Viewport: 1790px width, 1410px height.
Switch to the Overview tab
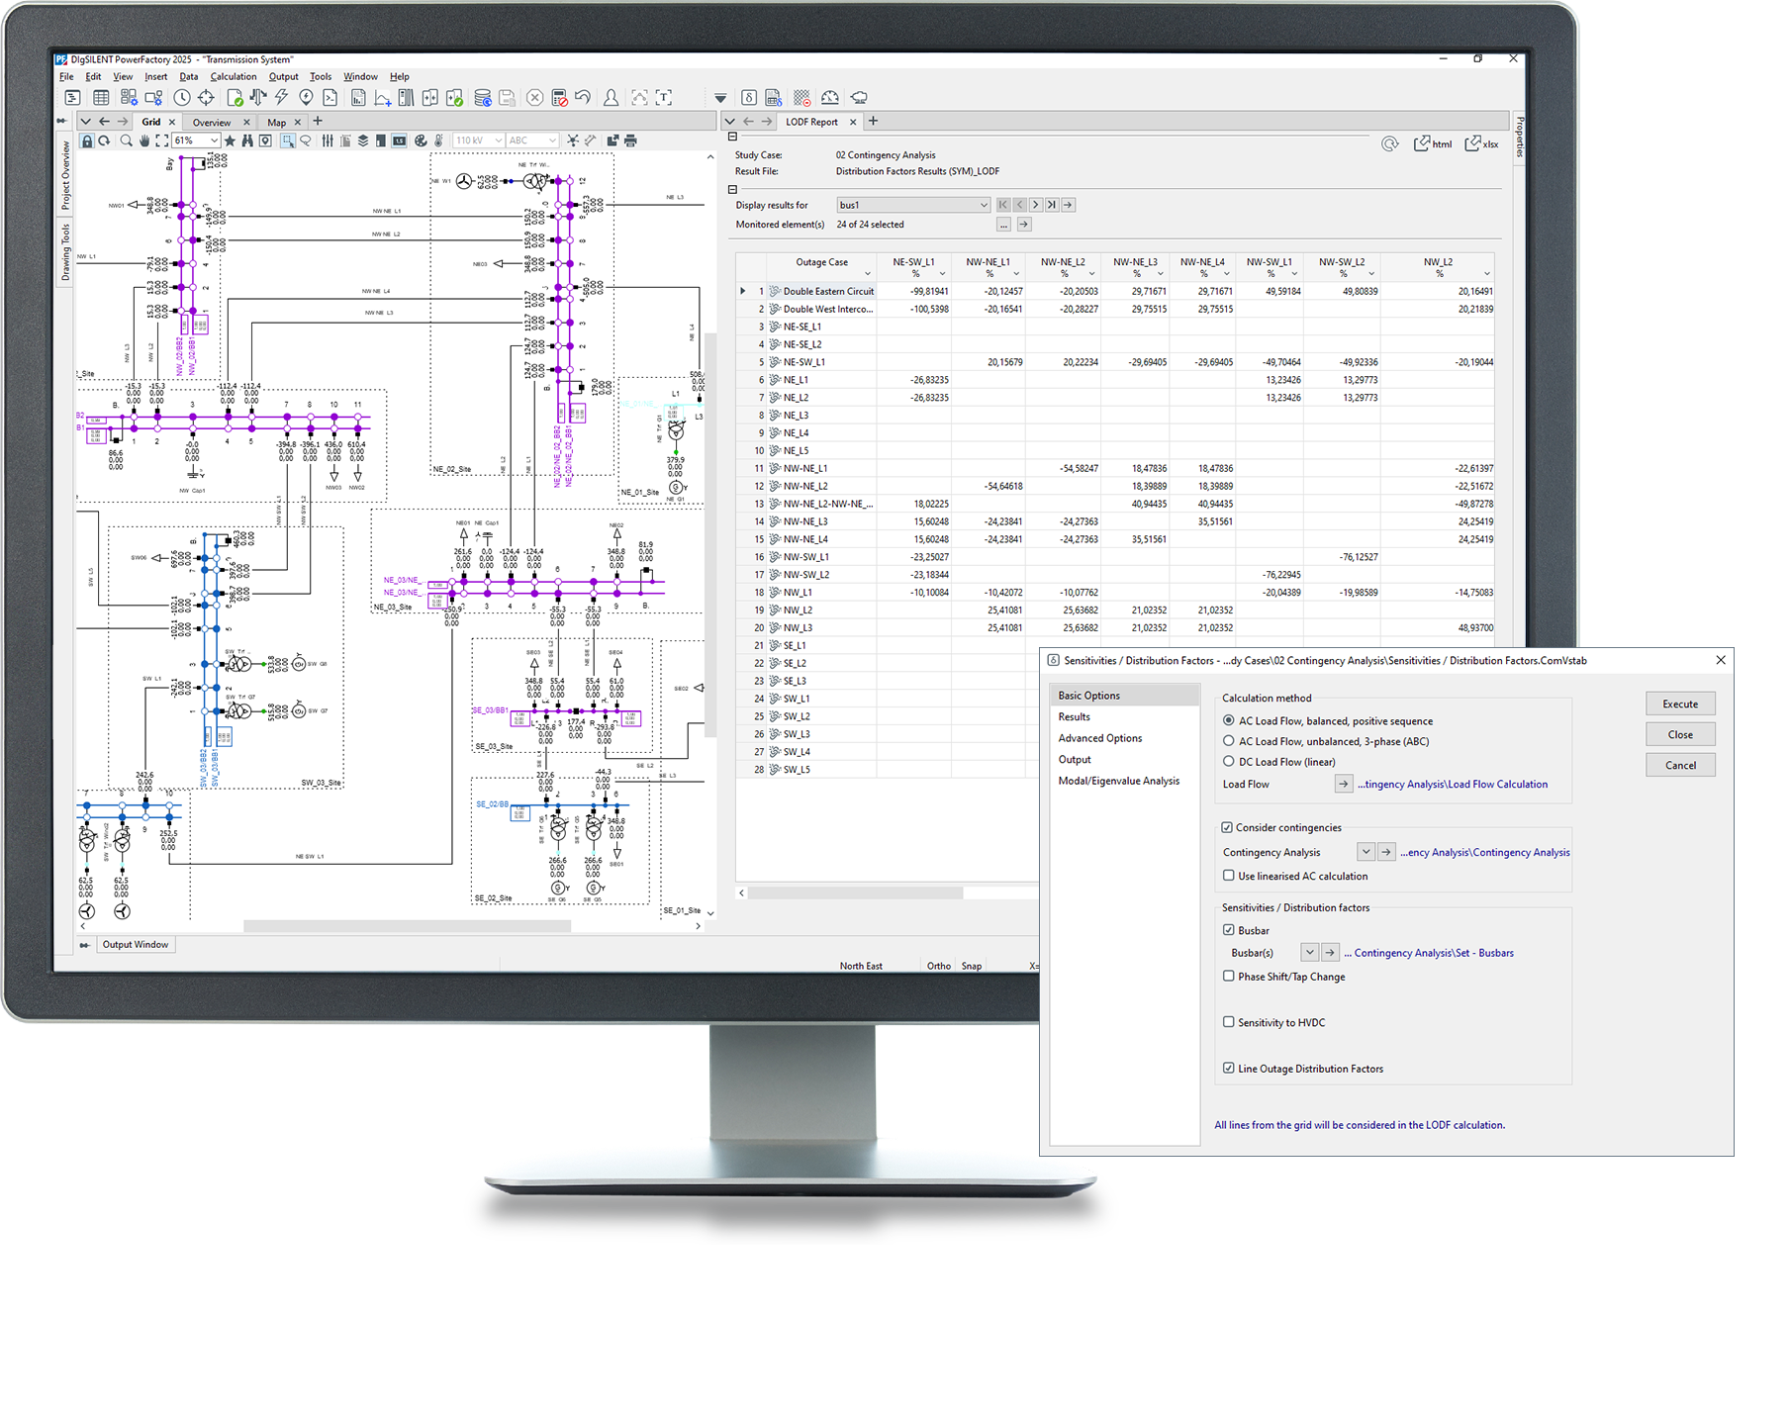tap(212, 123)
